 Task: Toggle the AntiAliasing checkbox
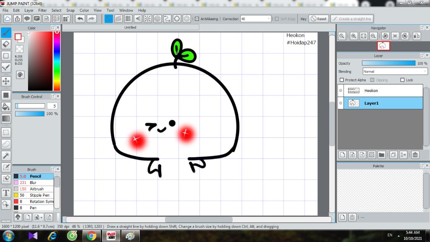pyautogui.click(x=197, y=18)
